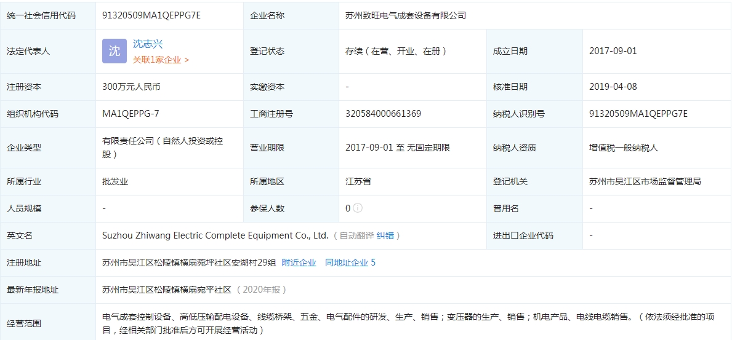The image size is (732, 340).
Task: Open legal representative 沈志兴 profile link
Action: 148,44
